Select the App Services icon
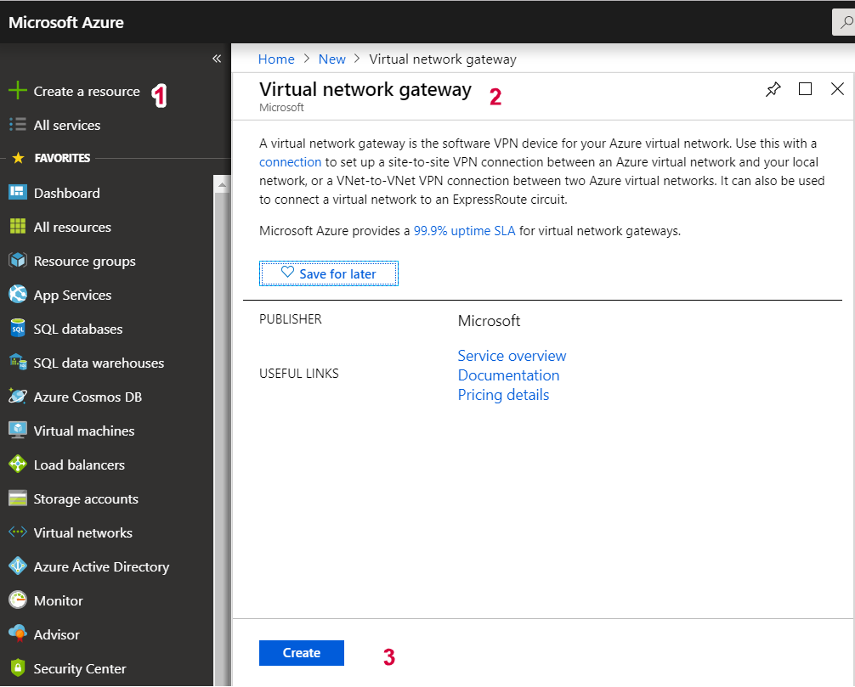This screenshot has height=687, width=855. pos(18,295)
